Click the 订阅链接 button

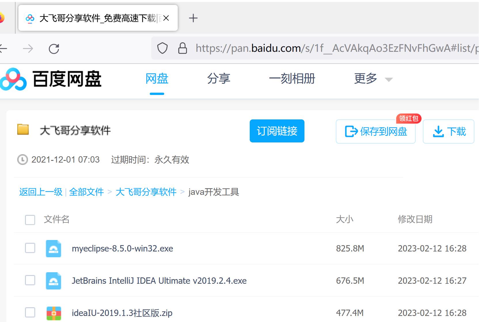[x=277, y=131]
